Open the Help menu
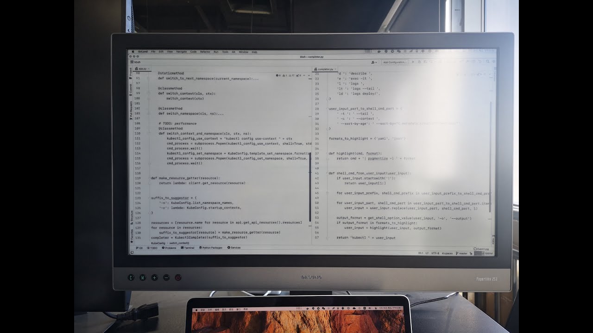Screen dimensions: 593x333 point(254,52)
